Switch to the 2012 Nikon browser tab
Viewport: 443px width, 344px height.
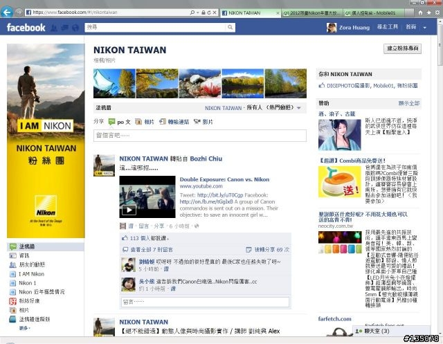[312, 12]
